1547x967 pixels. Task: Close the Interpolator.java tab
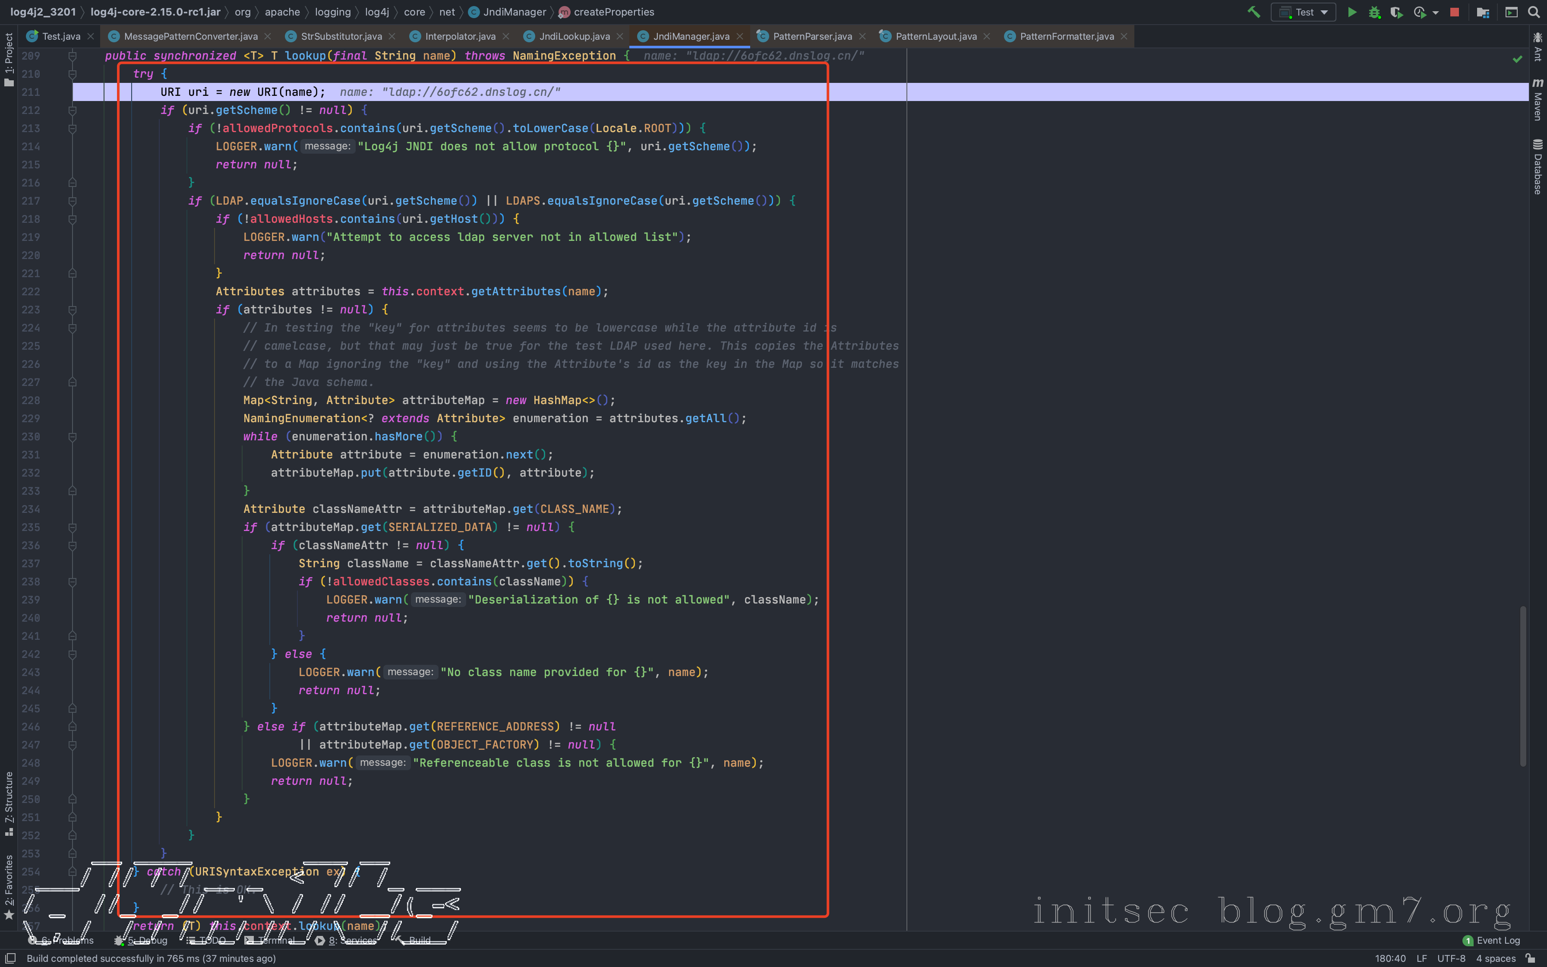pos(506,36)
